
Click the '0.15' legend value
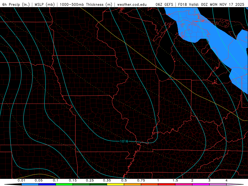pyautogui.click(x=73, y=180)
